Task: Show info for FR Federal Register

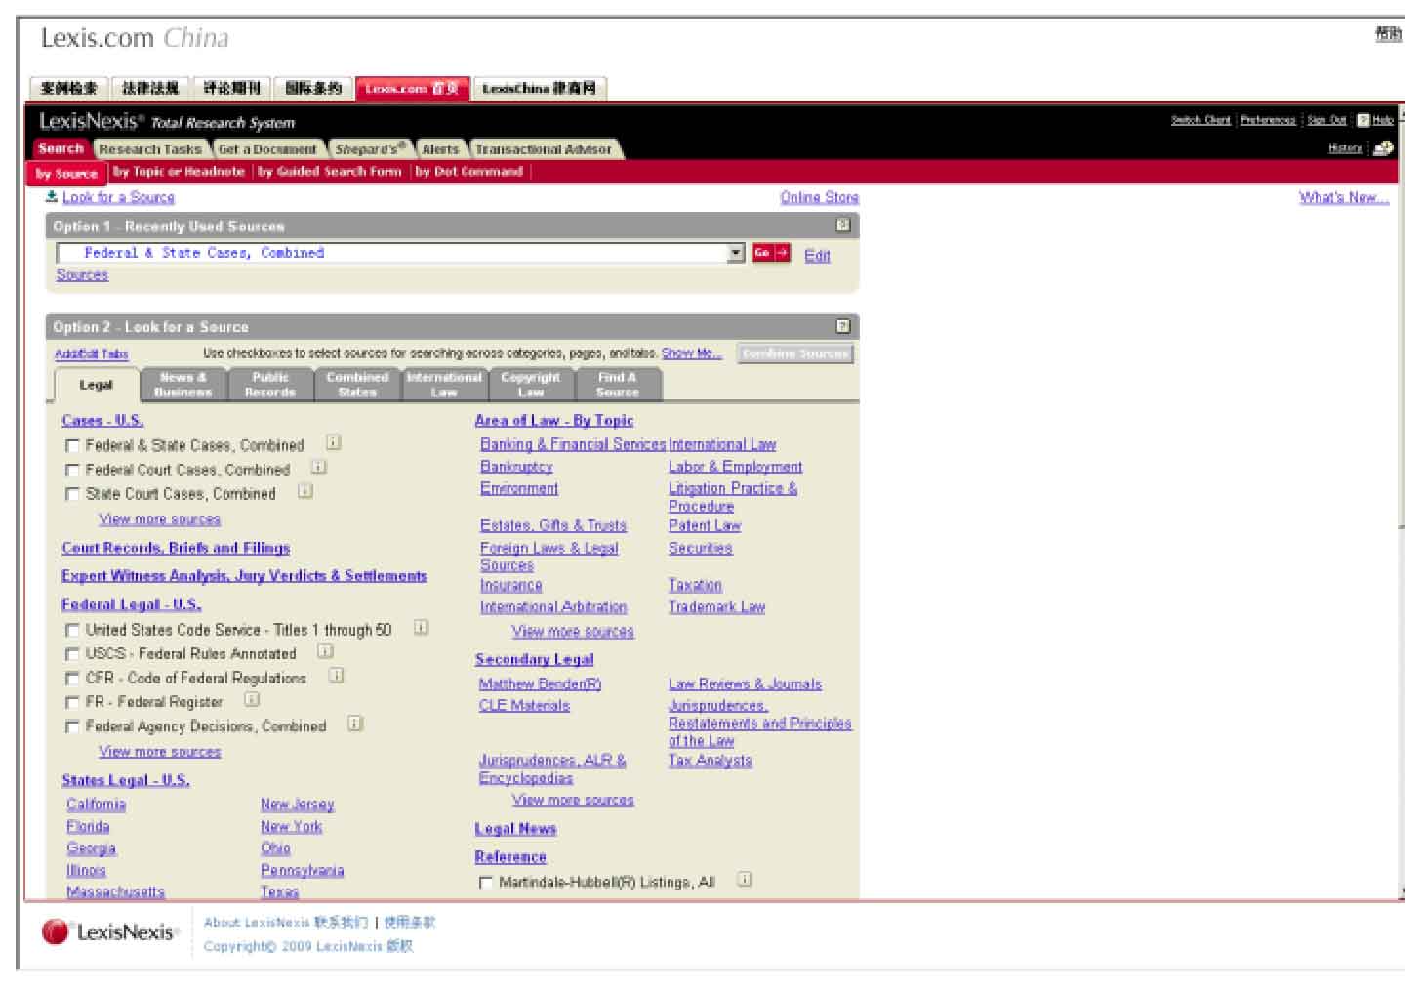Action: coord(252,699)
